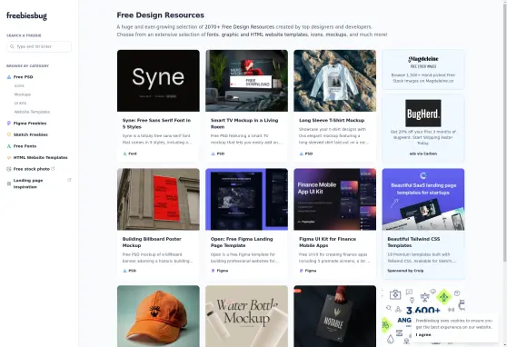Click the Sponsored by Cruip label

point(405,271)
